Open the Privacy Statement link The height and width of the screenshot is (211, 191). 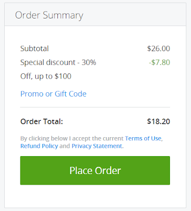(97, 146)
